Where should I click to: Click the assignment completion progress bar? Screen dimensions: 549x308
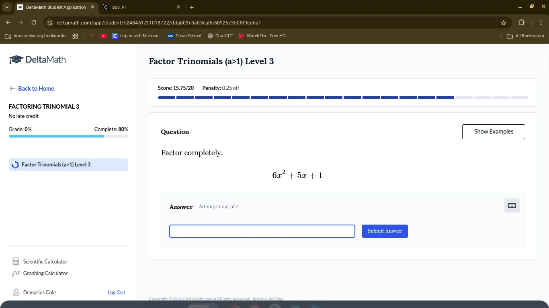point(68,136)
